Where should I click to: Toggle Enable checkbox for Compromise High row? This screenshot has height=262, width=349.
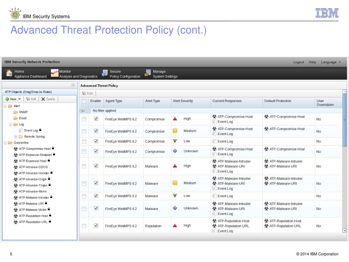coord(96,119)
